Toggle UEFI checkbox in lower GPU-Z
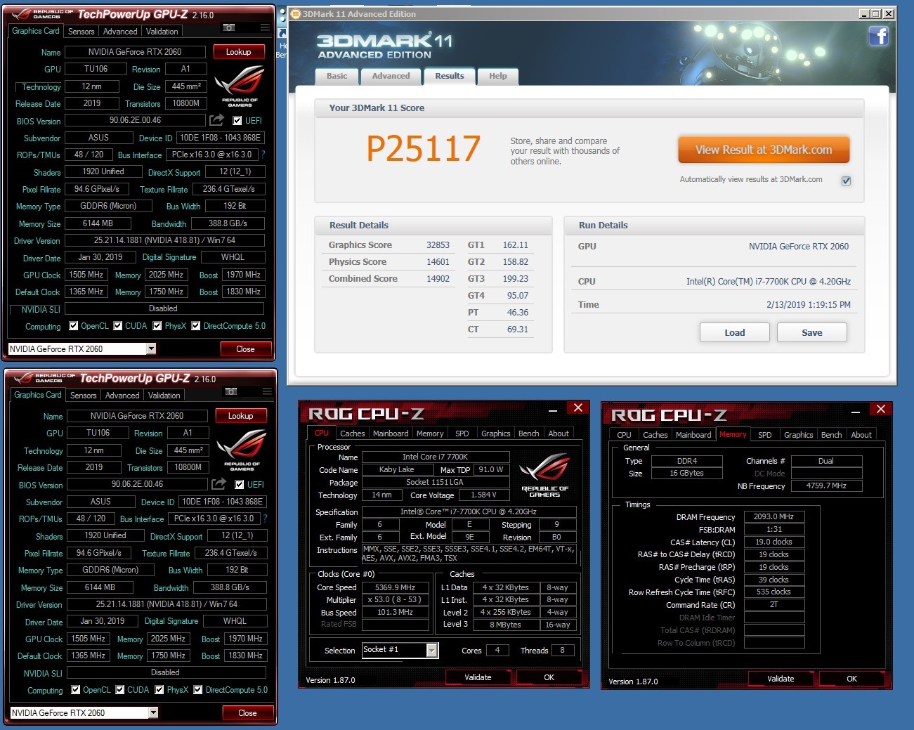 pyautogui.click(x=240, y=485)
